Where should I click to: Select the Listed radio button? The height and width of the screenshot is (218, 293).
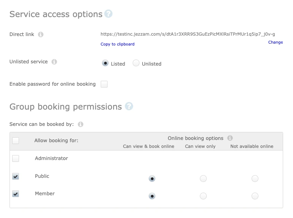pos(105,63)
